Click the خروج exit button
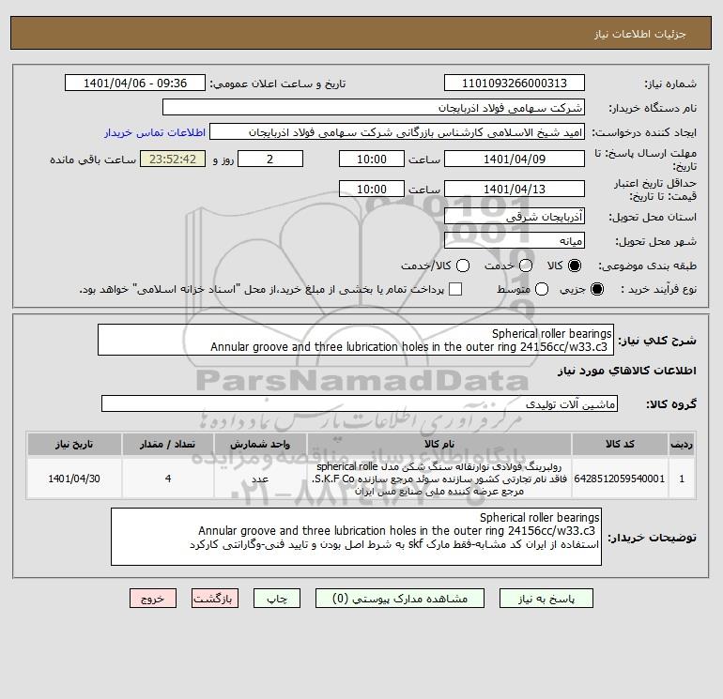The width and height of the screenshot is (723, 699). click(153, 598)
